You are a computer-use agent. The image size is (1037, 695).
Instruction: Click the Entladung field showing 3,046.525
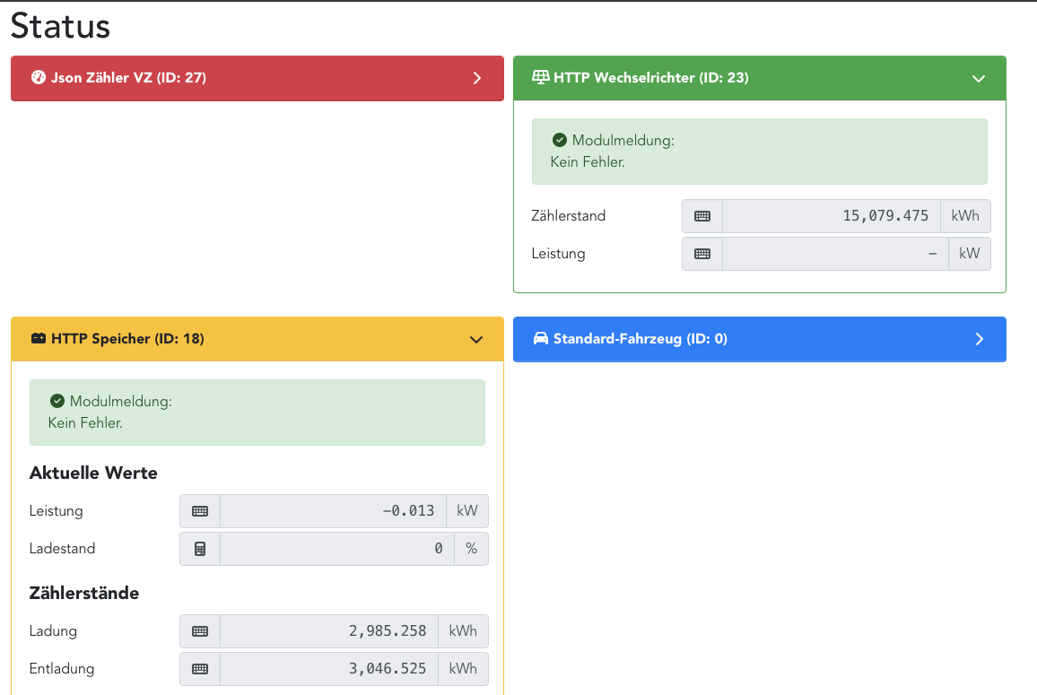pyautogui.click(x=328, y=669)
